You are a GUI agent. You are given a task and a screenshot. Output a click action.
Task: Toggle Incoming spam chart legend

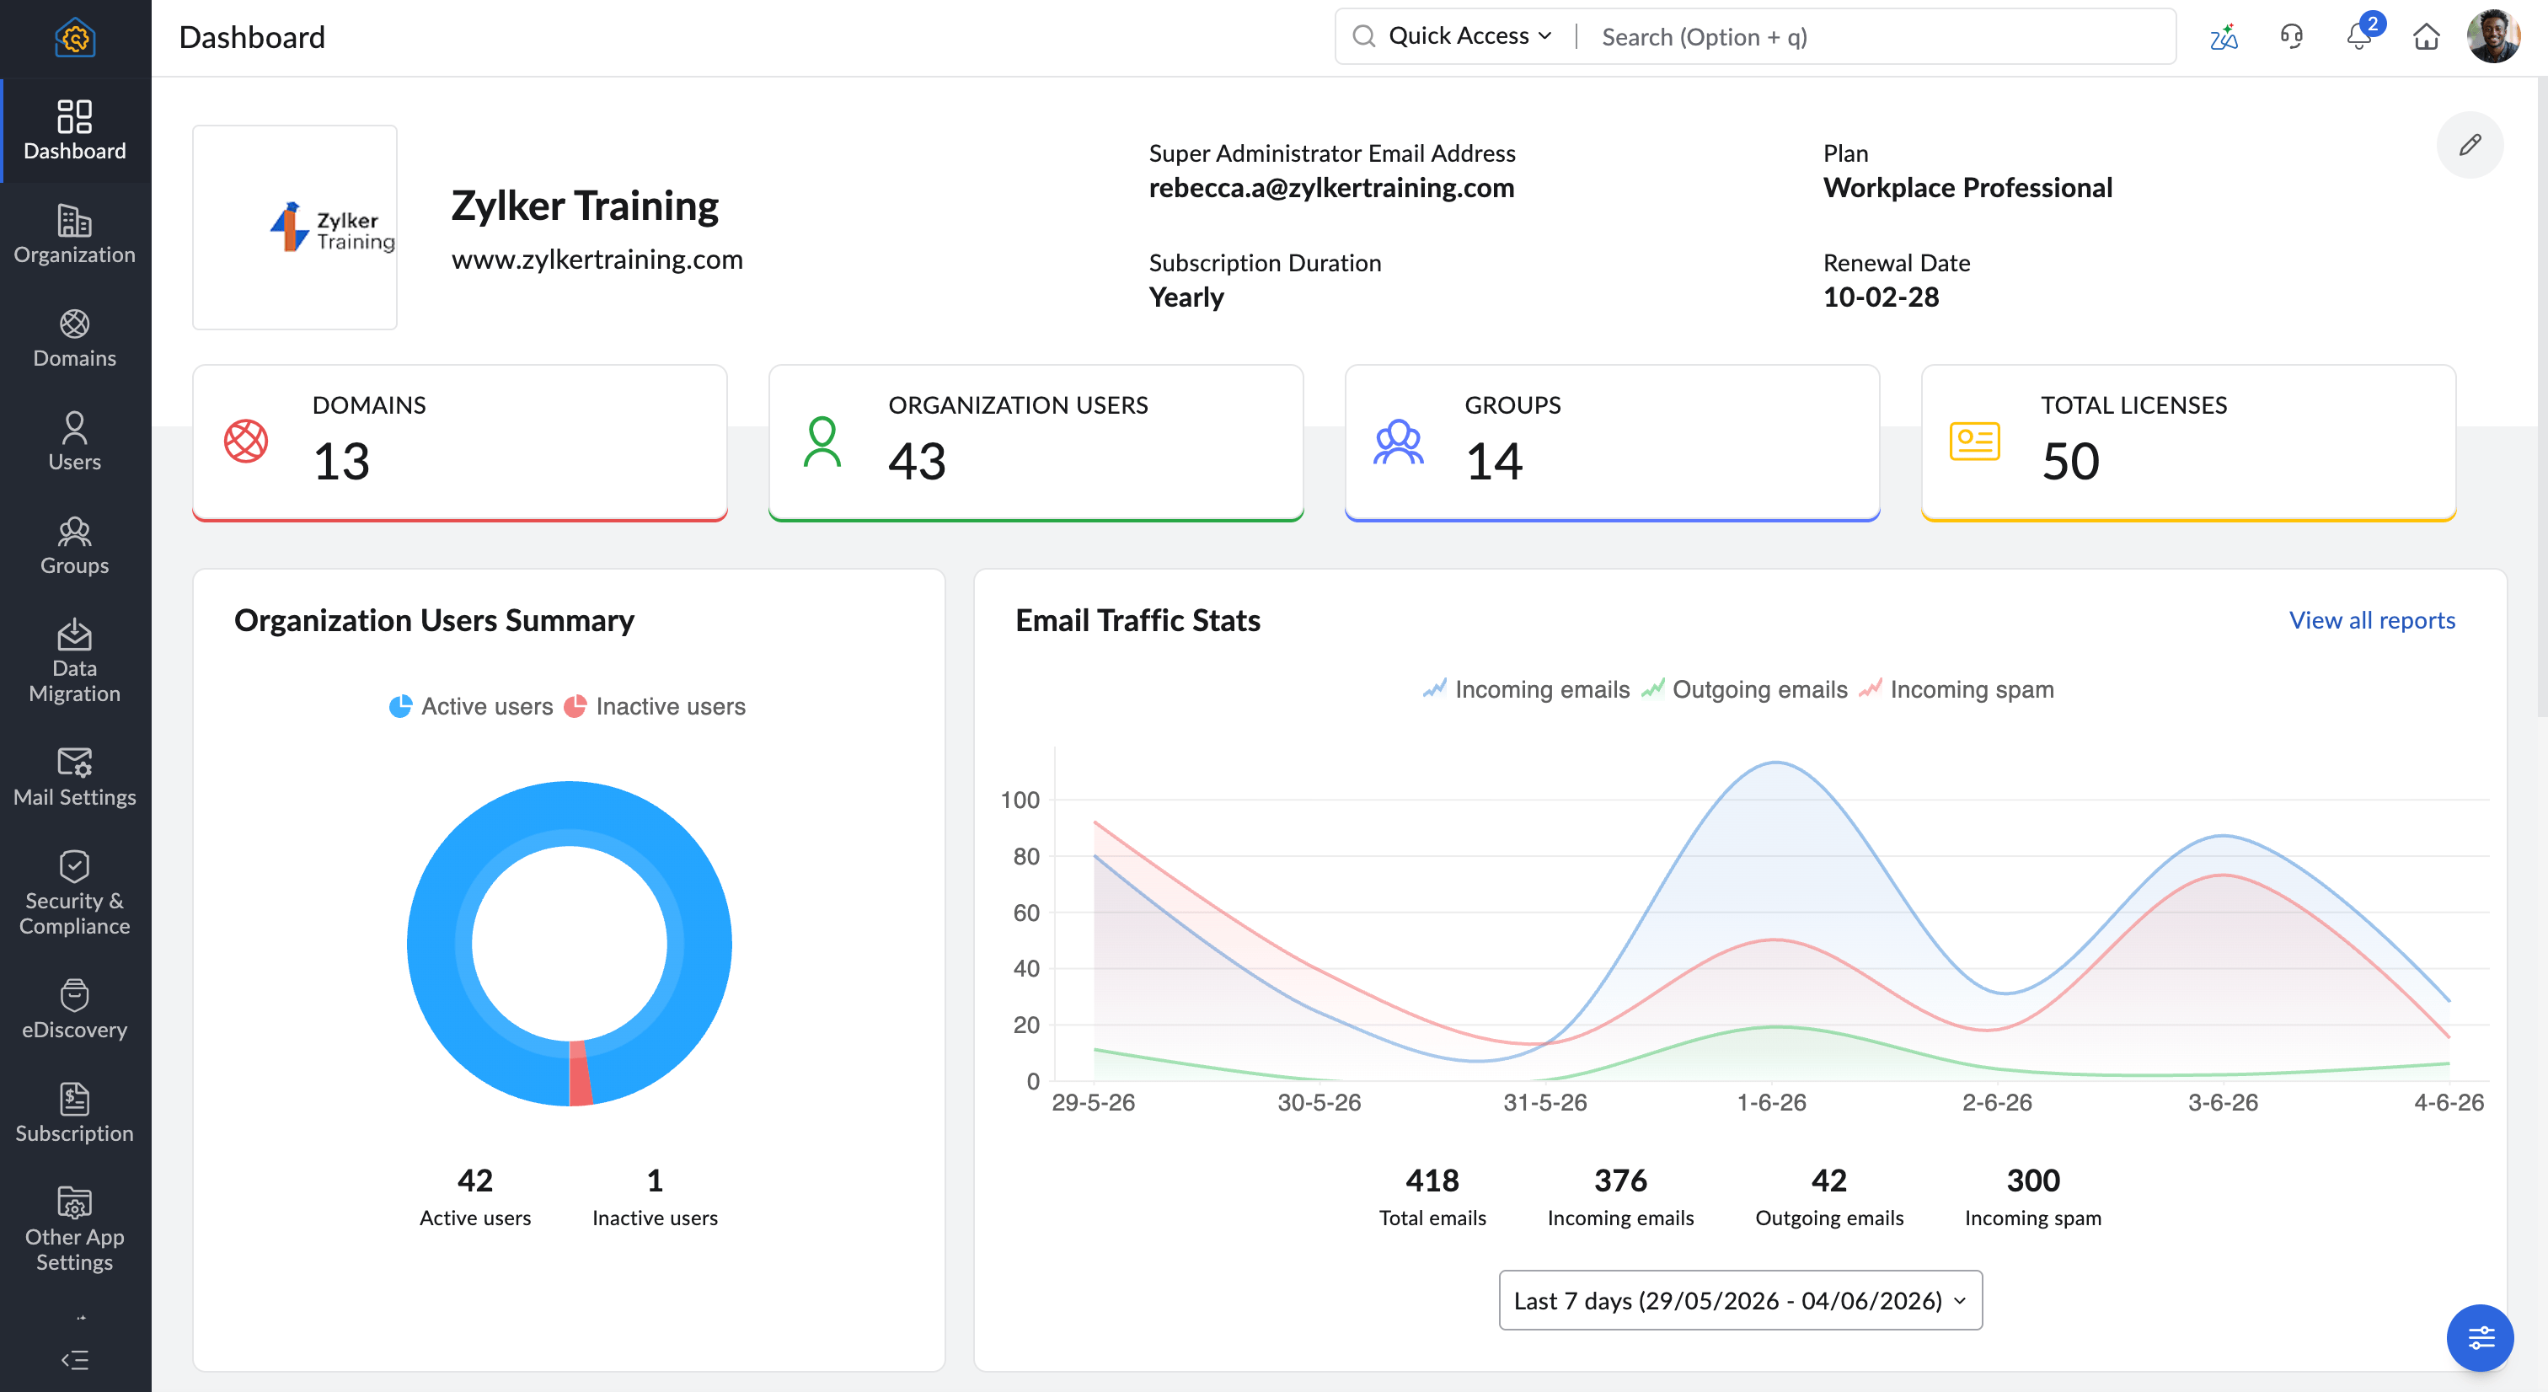(1956, 689)
